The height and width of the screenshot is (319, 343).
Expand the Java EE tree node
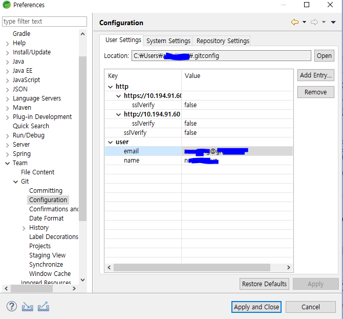pyautogui.click(x=8, y=71)
